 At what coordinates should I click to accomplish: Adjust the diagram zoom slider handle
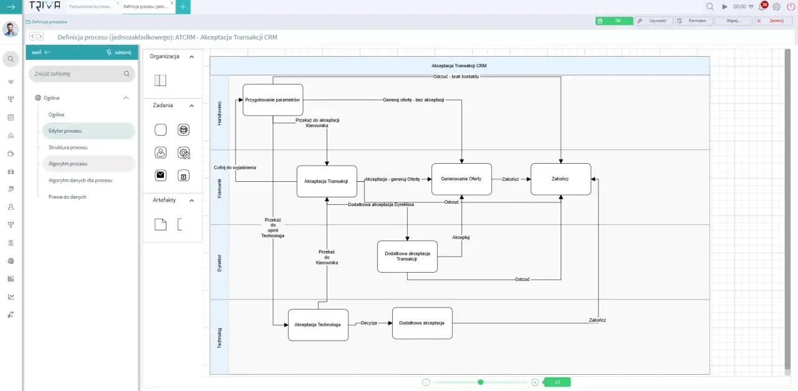point(480,382)
